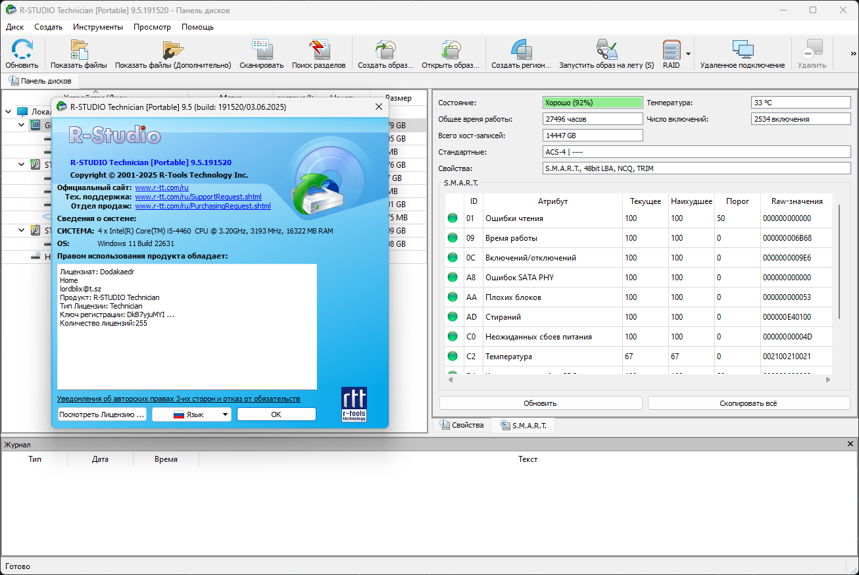859x575 pixels.
Task: Close the Журнал log panel
Action: (x=850, y=445)
